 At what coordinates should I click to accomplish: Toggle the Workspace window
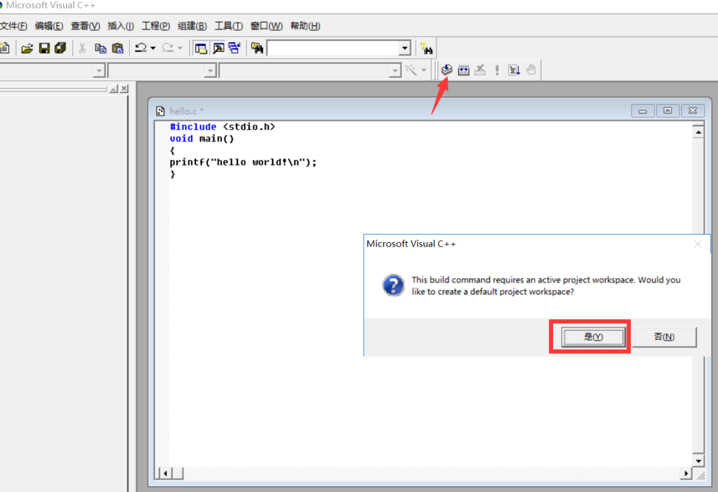(x=201, y=48)
